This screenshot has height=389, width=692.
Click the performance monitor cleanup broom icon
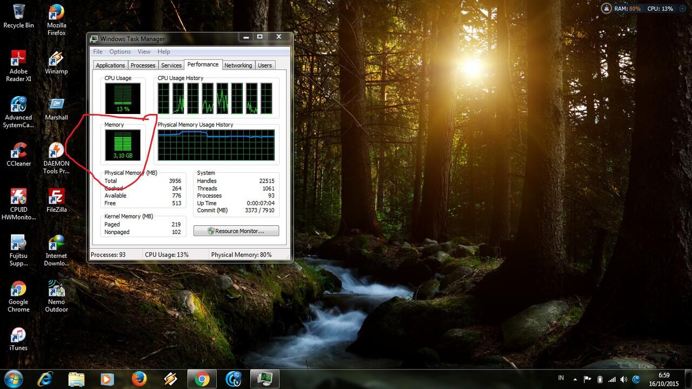click(606, 9)
